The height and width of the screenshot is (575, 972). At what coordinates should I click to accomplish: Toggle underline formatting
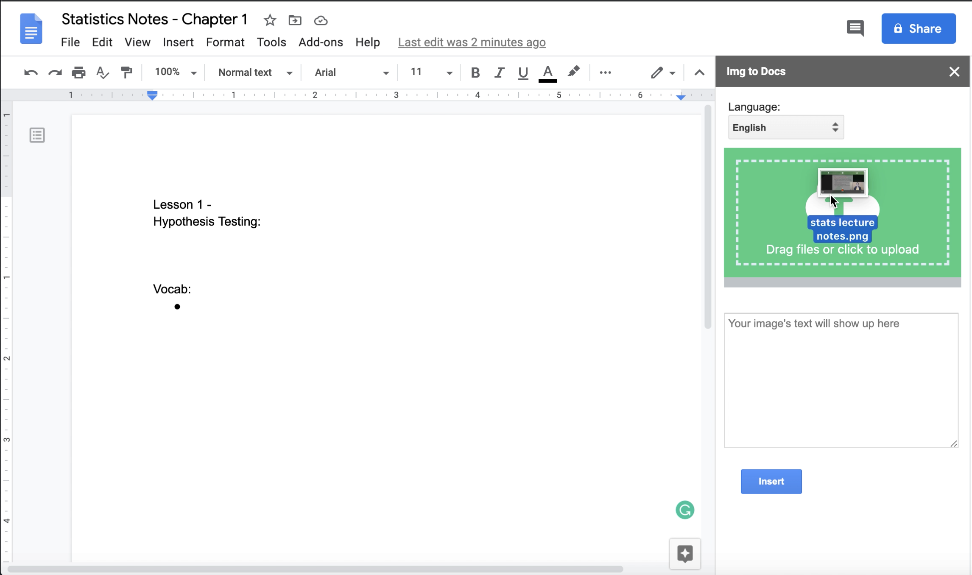click(x=523, y=73)
